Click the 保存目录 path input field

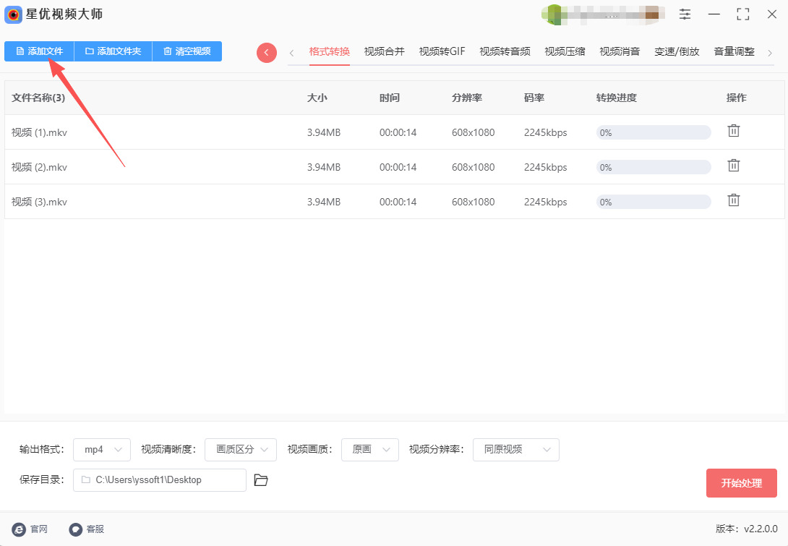(x=160, y=480)
